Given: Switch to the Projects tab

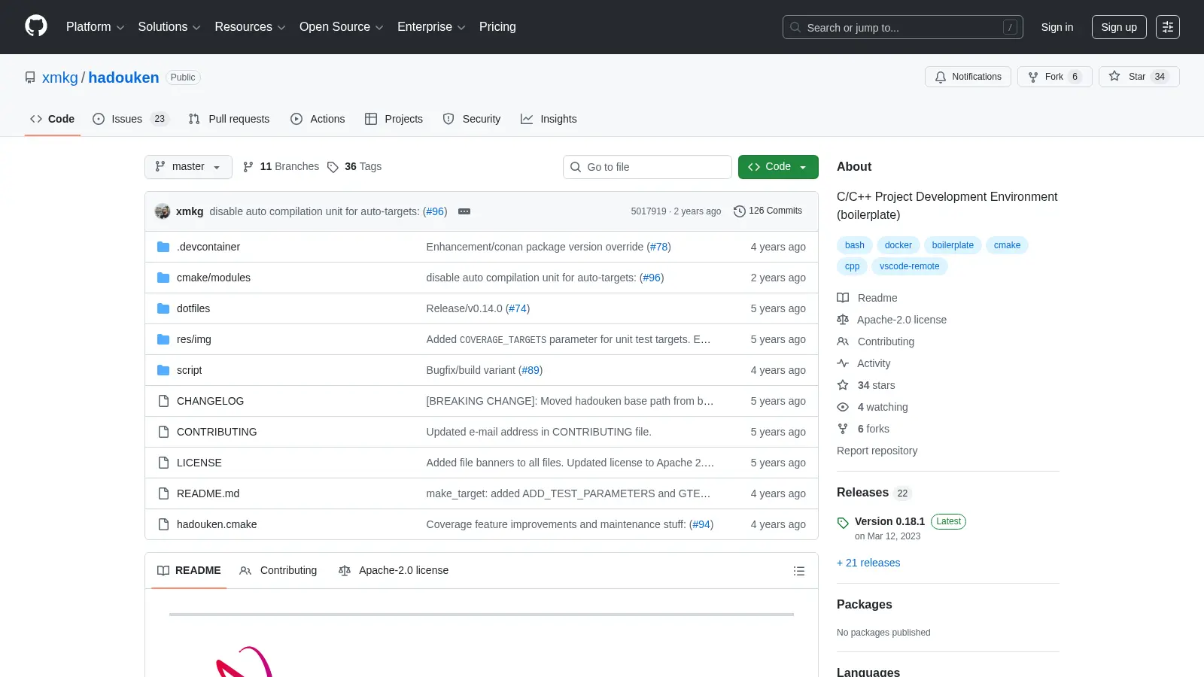Looking at the screenshot, I should point(394,119).
